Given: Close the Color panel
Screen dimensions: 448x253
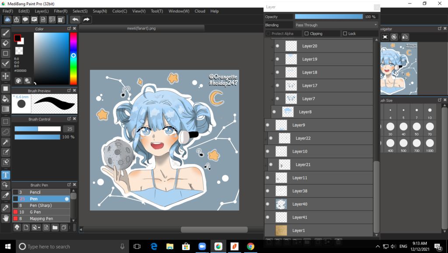Looking at the screenshot, I should tap(74, 28).
